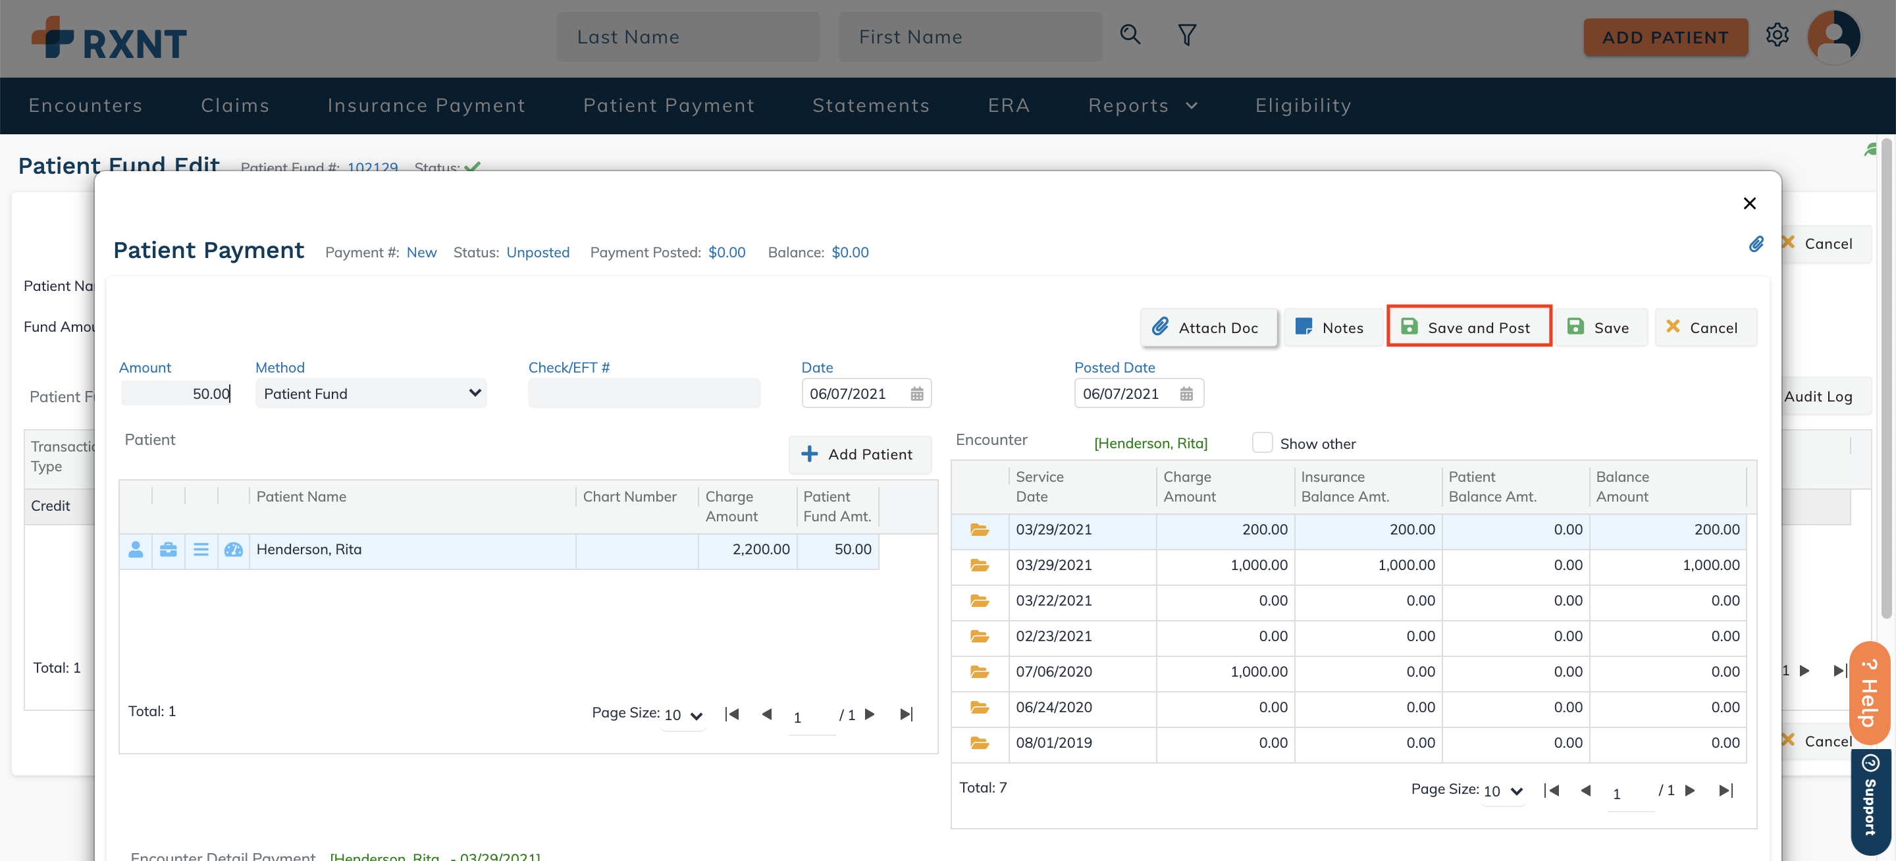Viewport: 1896px width, 861px height.
Task: Click Save and Post button
Action: [1468, 327]
